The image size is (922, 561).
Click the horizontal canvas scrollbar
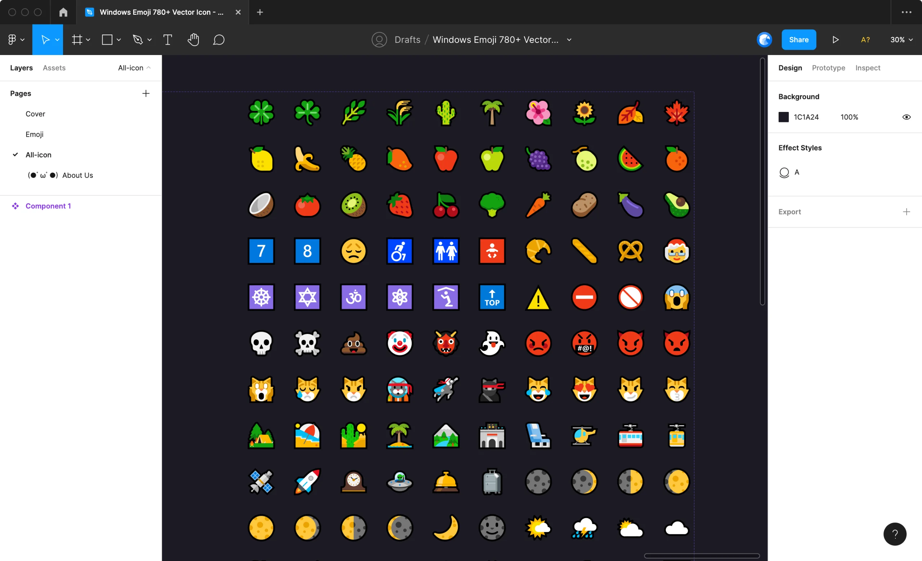click(702, 556)
